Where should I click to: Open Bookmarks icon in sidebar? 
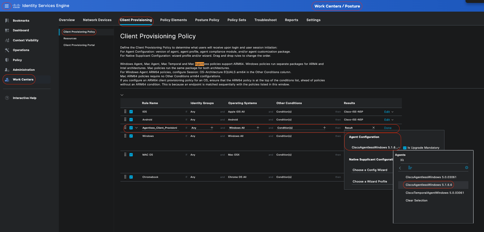(7, 21)
